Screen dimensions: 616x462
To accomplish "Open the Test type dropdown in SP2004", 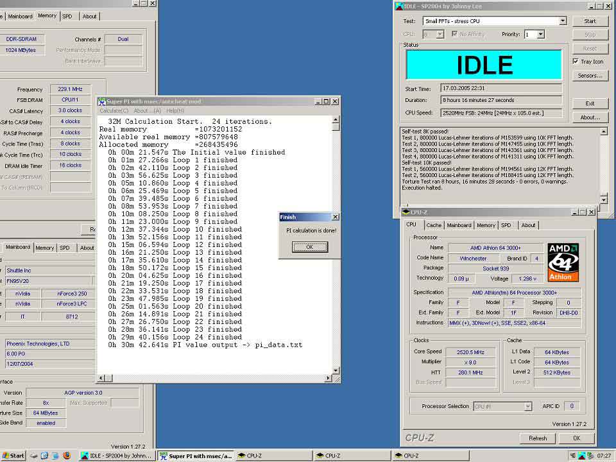I will tap(563, 21).
